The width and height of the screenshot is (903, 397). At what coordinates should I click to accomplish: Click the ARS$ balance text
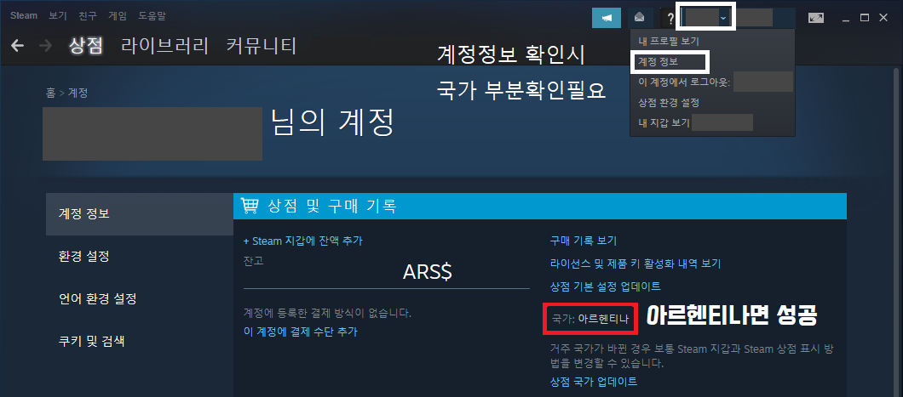coord(428,273)
